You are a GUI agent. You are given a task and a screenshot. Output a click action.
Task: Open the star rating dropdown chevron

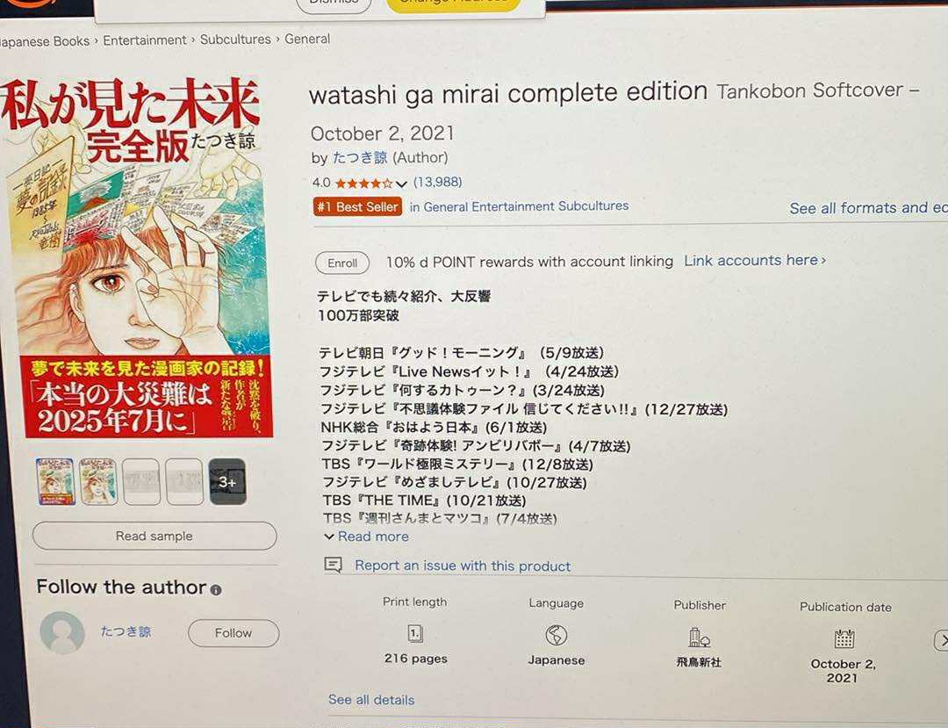[x=401, y=184]
